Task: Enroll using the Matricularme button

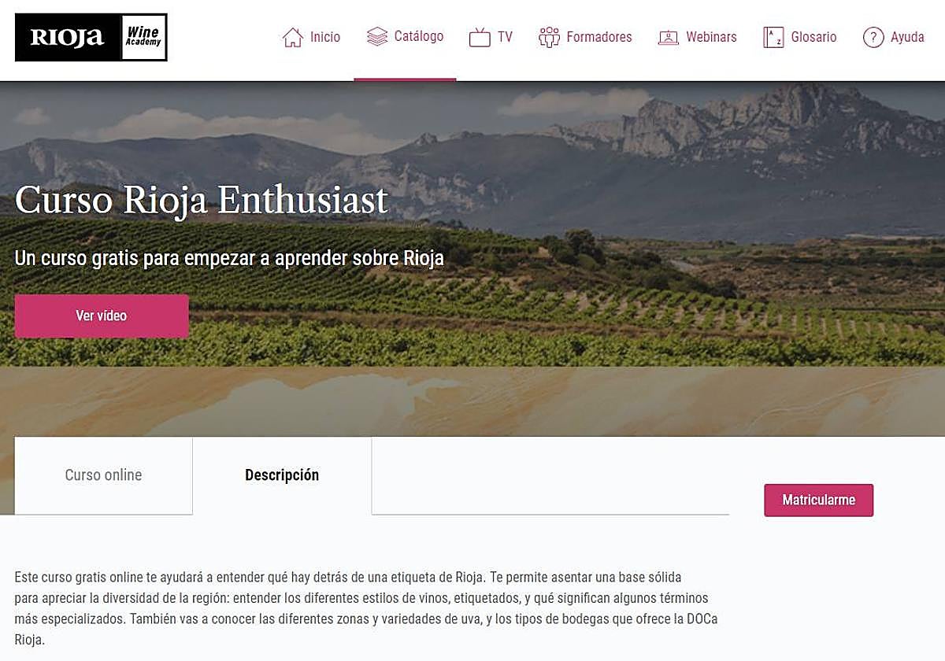Action: (818, 500)
